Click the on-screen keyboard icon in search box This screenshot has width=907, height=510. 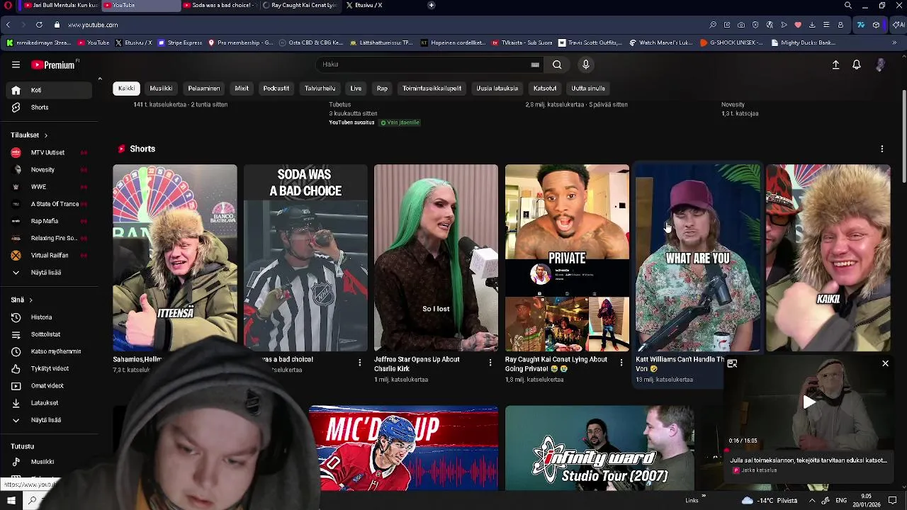[x=535, y=64]
